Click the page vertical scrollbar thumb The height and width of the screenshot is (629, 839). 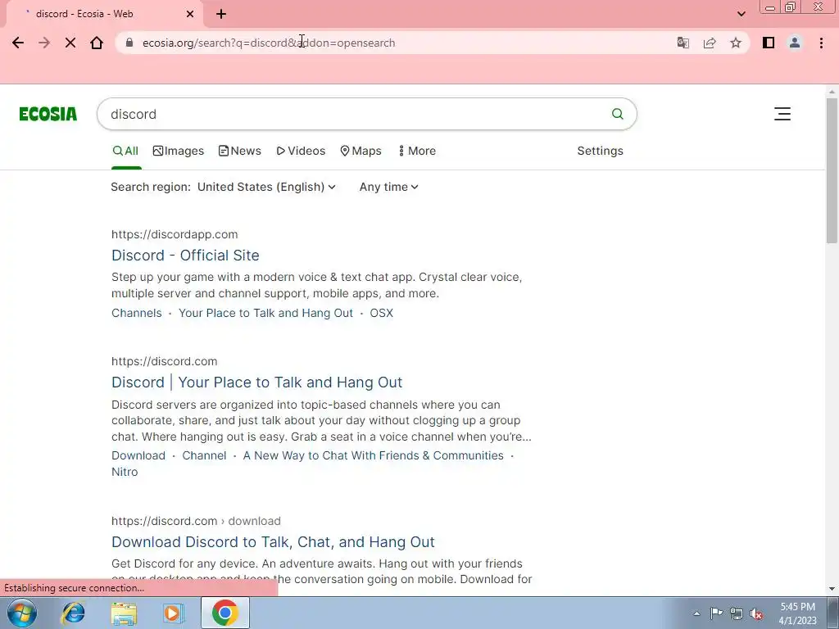[x=832, y=171]
